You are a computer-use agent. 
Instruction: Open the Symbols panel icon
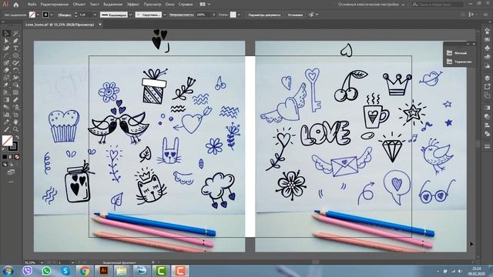[487, 48]
